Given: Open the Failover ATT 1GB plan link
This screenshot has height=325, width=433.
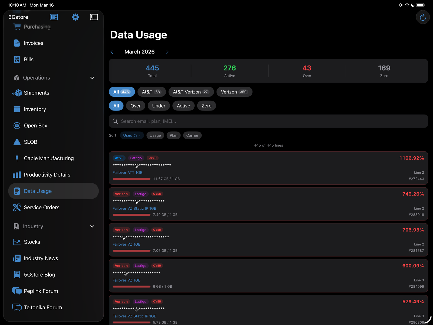Looking at the screenshot, I should coord(127,172).
